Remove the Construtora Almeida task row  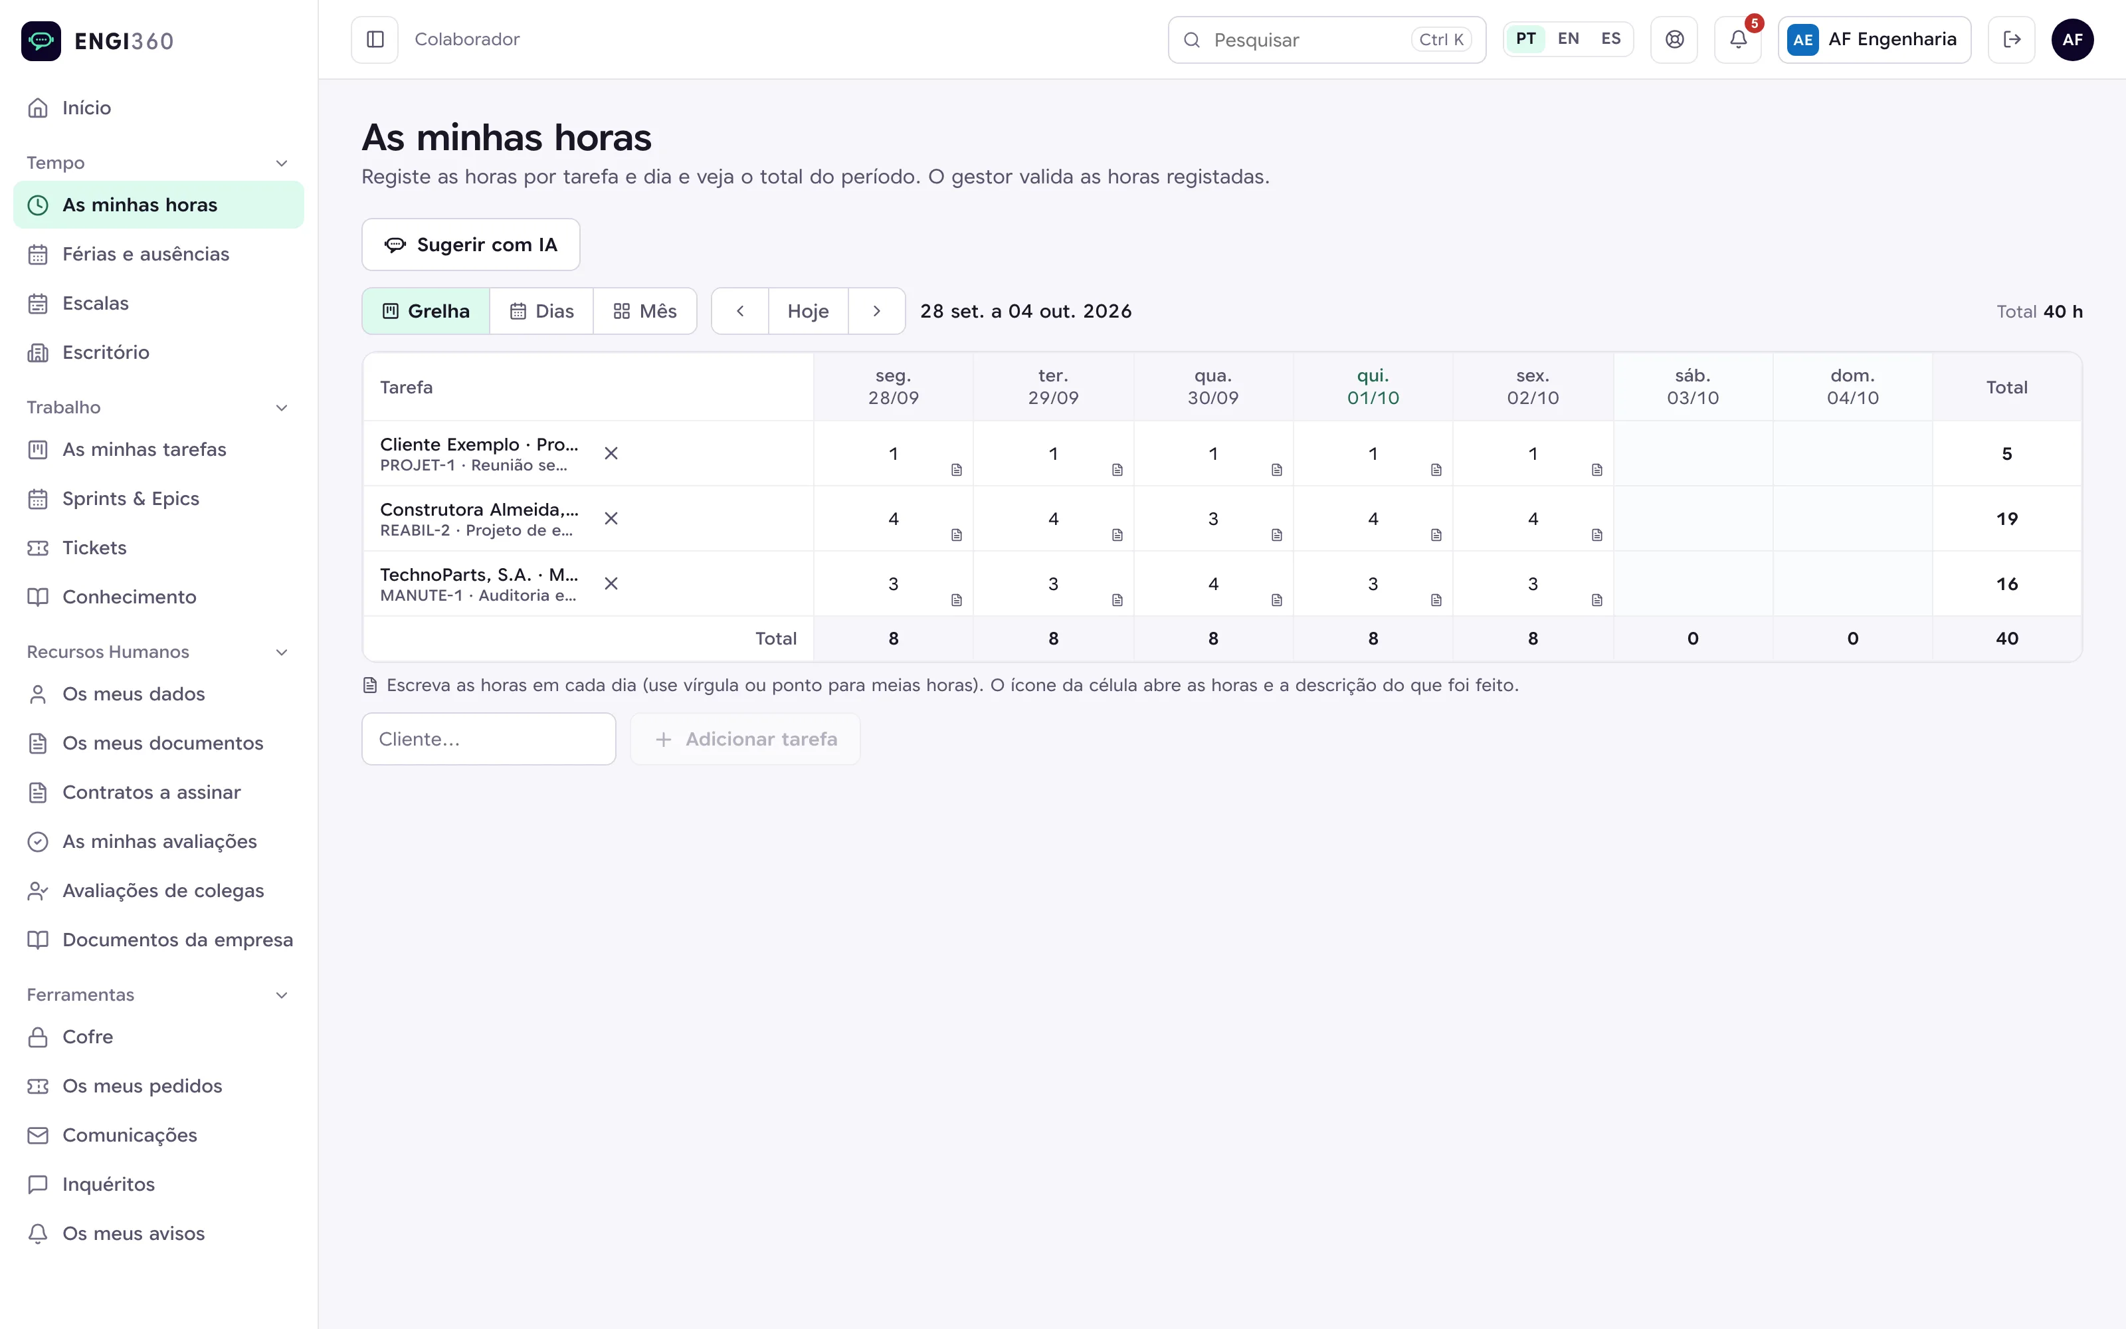pyautogui.click(x=611, y=518)
